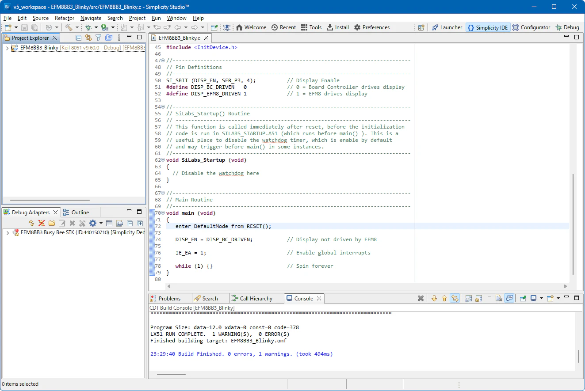Maximize the editor area
The width and height of the screenshot is (585, 391).
[576, 38]
